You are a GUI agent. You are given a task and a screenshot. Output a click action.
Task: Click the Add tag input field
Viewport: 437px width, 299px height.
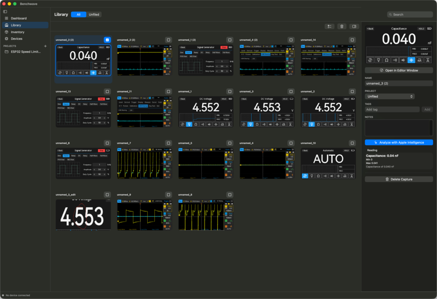392,110
